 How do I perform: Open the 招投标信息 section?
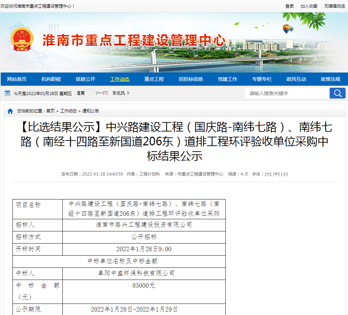pyautogui.click(x=191, y=79)
